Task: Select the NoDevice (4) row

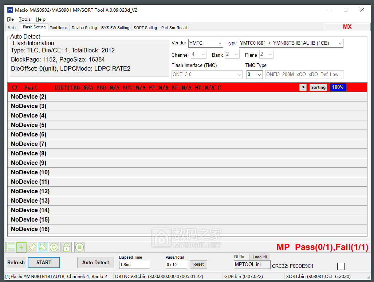Action: point(188,116)
